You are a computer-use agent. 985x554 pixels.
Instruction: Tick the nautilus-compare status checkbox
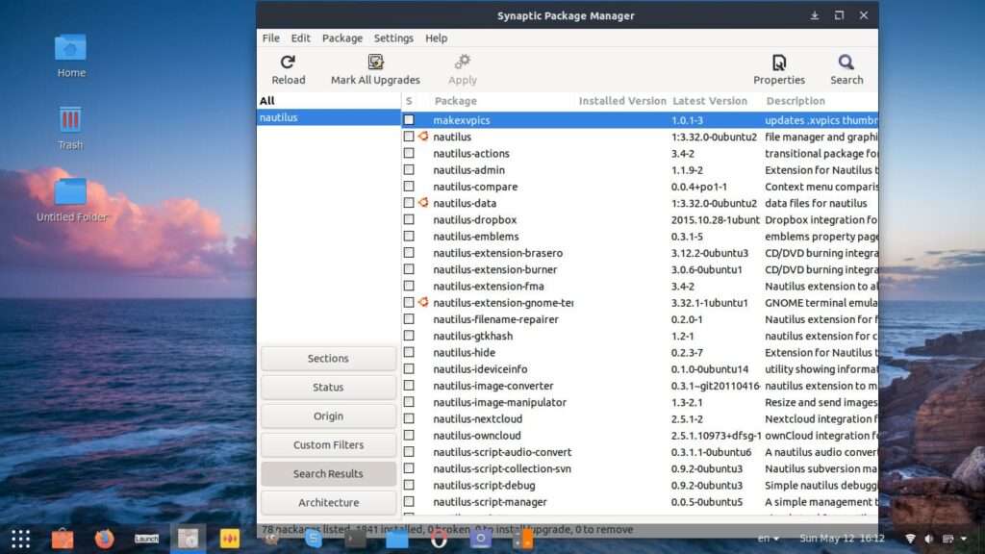[409, 186]
